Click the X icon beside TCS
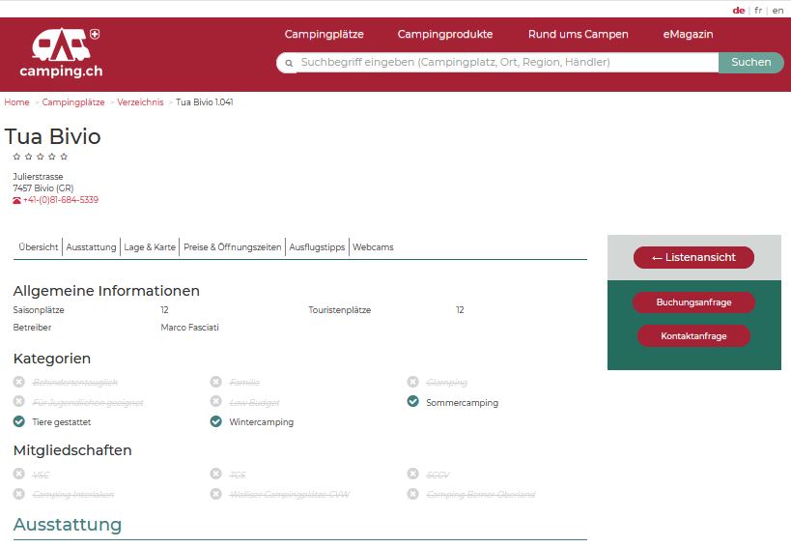Viewport: 791px width, 547px height. click(x=216, y=474)
